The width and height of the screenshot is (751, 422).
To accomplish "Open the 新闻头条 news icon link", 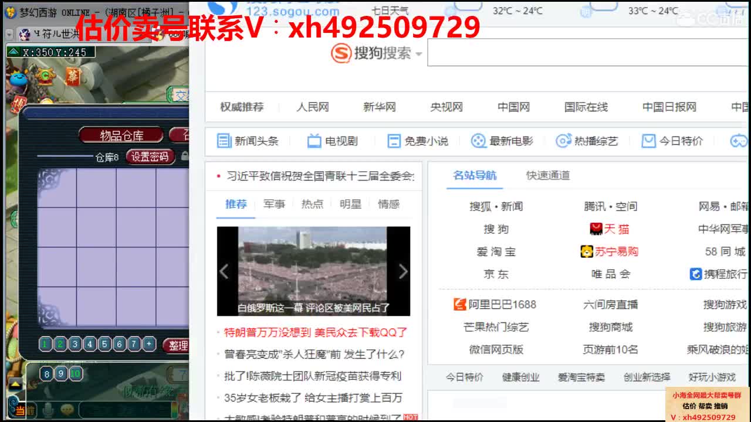I will pos(224,141).
